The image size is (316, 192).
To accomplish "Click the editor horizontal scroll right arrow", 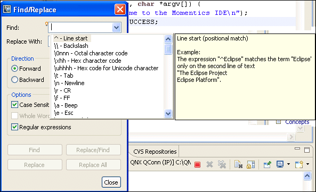I will [291, 137].
